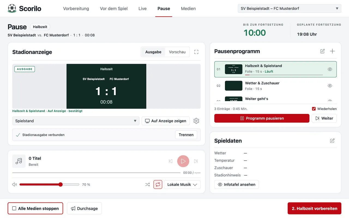
Task: Toggle visibility of Wetter & Zuschauer slide
Action: [330, 86]
